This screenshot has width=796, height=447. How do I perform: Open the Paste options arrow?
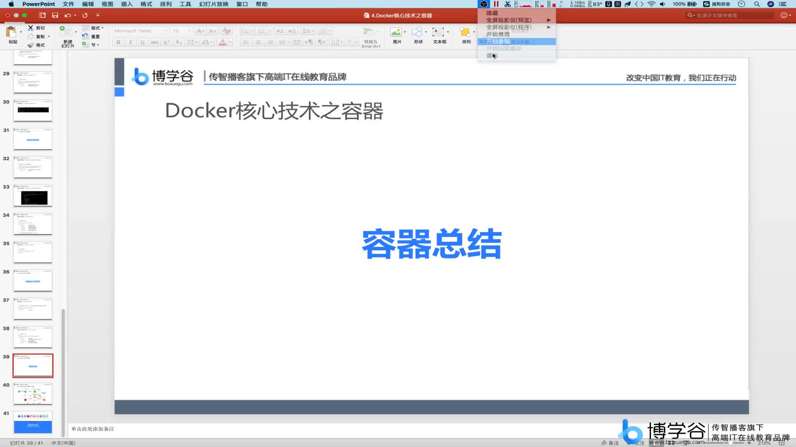[21, 32]
